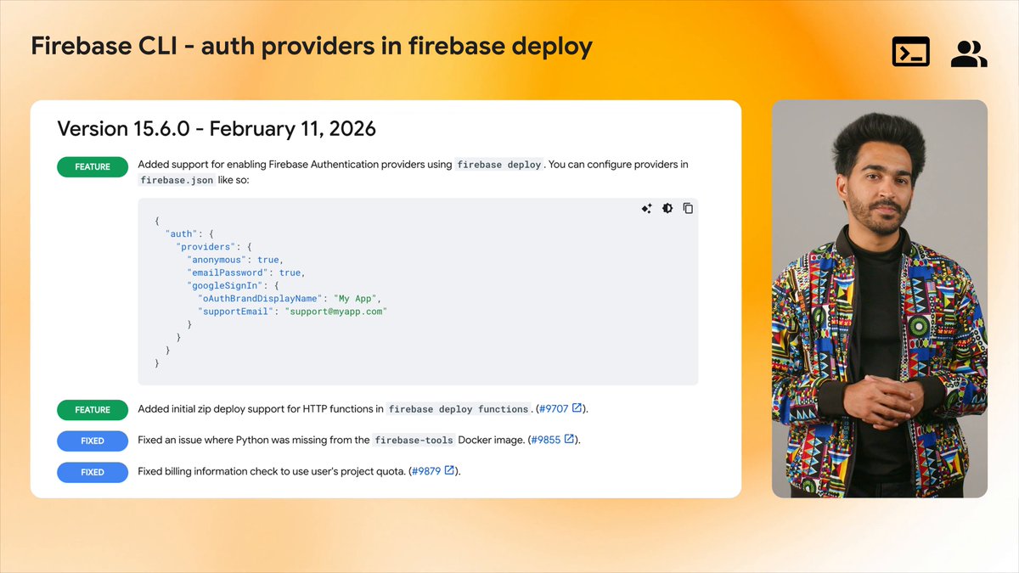Click the slide title 'Firebase CLI - auth providers in firebase deploy'
Screen dimensions: 1019x573
(312, 46)
